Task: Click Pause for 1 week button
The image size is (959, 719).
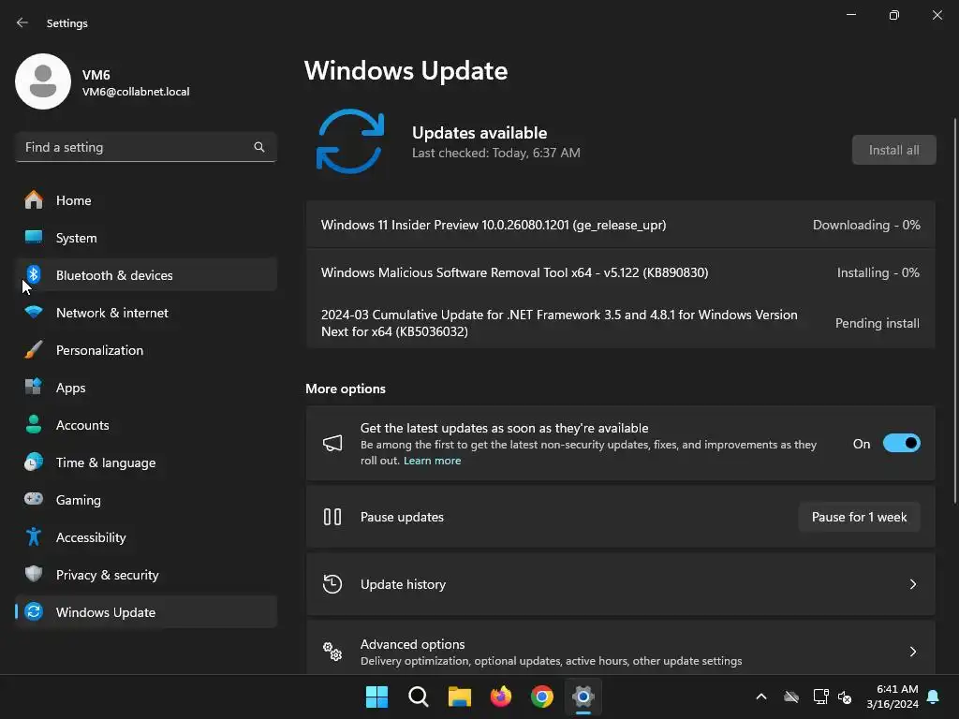Action: point(859,517)
